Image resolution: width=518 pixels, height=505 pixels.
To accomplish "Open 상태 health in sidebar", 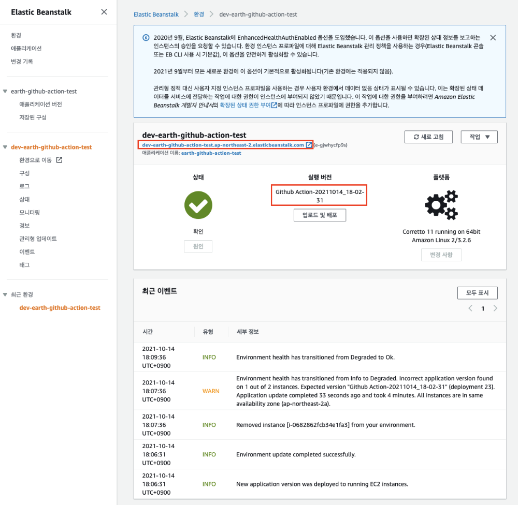I will 24,199.
